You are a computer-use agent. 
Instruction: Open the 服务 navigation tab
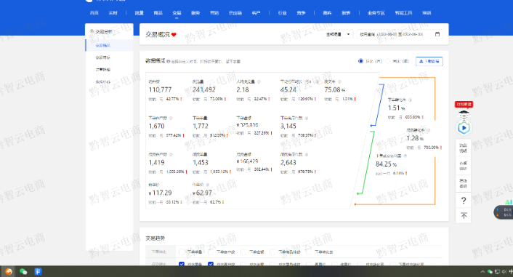coord(195,13)
